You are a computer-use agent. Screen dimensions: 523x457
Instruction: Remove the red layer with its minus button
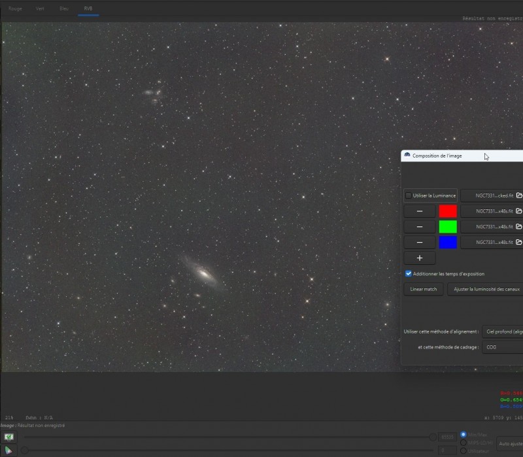(420, 211)
